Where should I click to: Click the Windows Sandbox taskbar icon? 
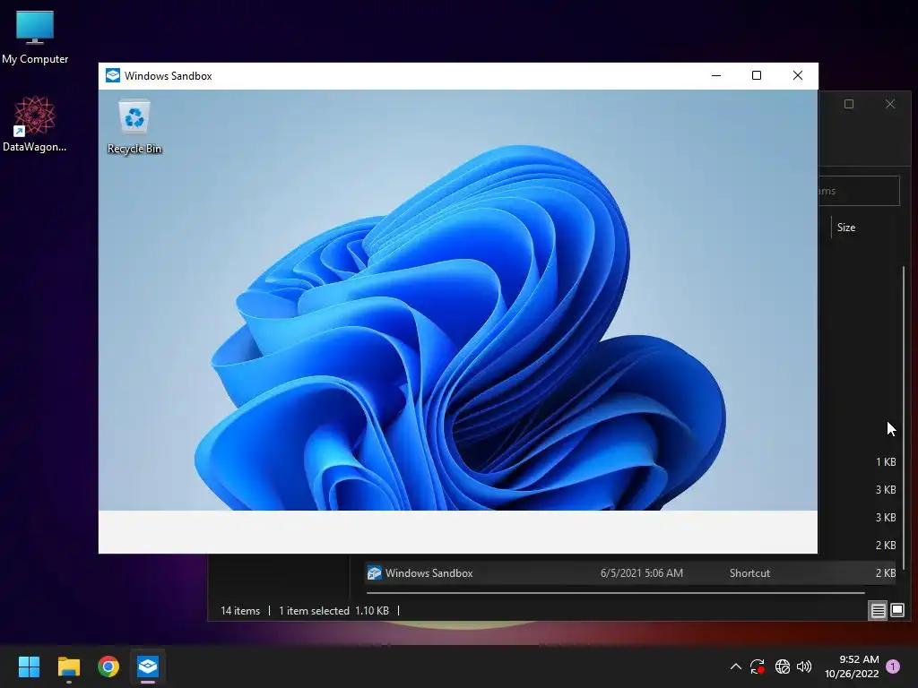click(148, 666)
